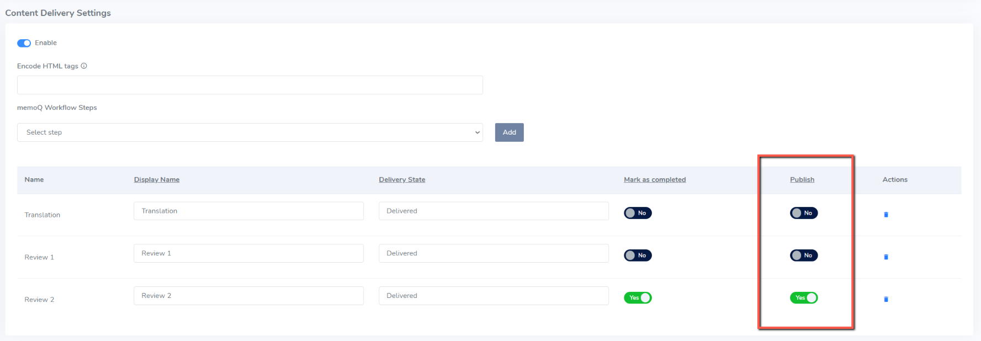Delete the Review 2 workflow step

pos(886,300)
